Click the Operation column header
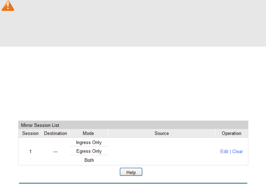266x186 pixels. [x=231, y=133]
